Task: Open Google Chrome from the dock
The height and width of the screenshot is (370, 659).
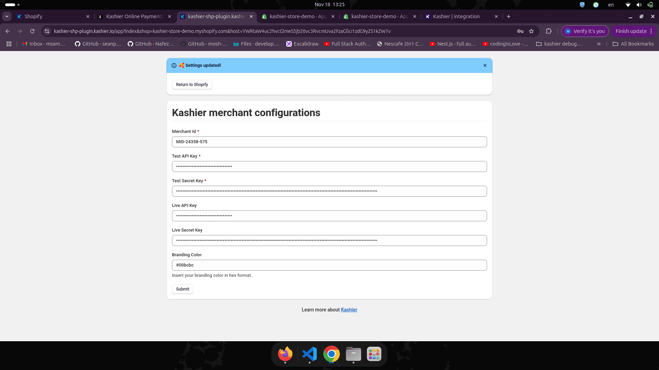Action: [x=332, y=354]
